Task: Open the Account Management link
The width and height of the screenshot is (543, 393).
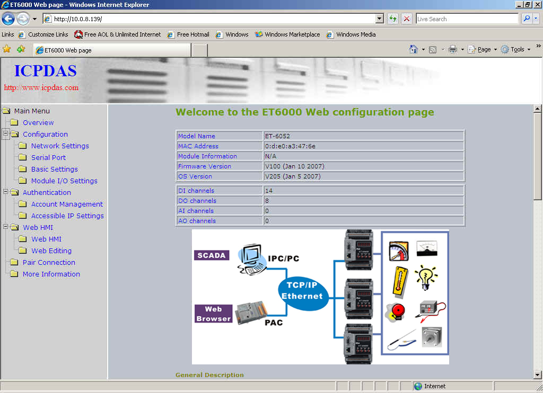Action: coord(67,204)
